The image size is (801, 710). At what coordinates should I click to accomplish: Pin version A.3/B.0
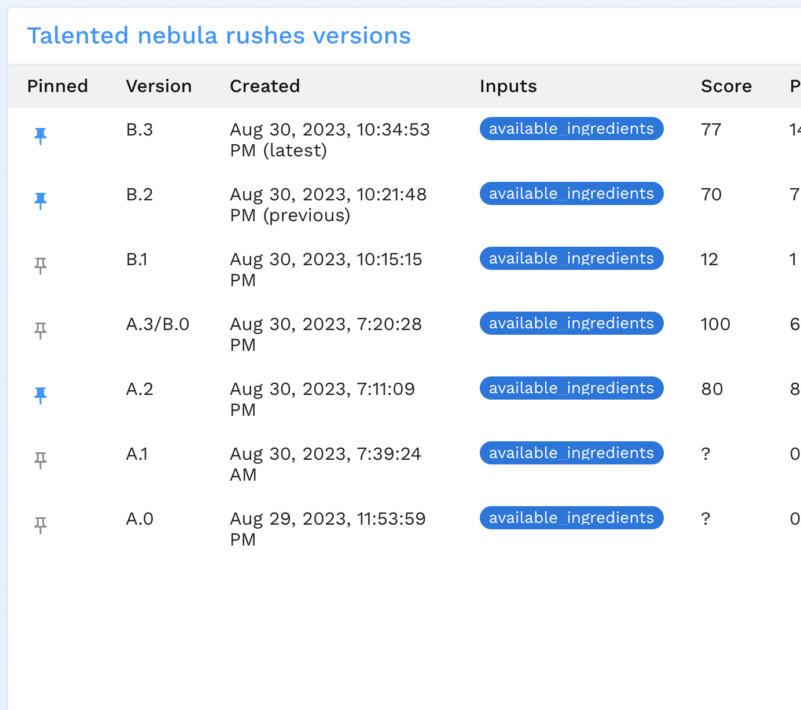(x=40, y=331)
